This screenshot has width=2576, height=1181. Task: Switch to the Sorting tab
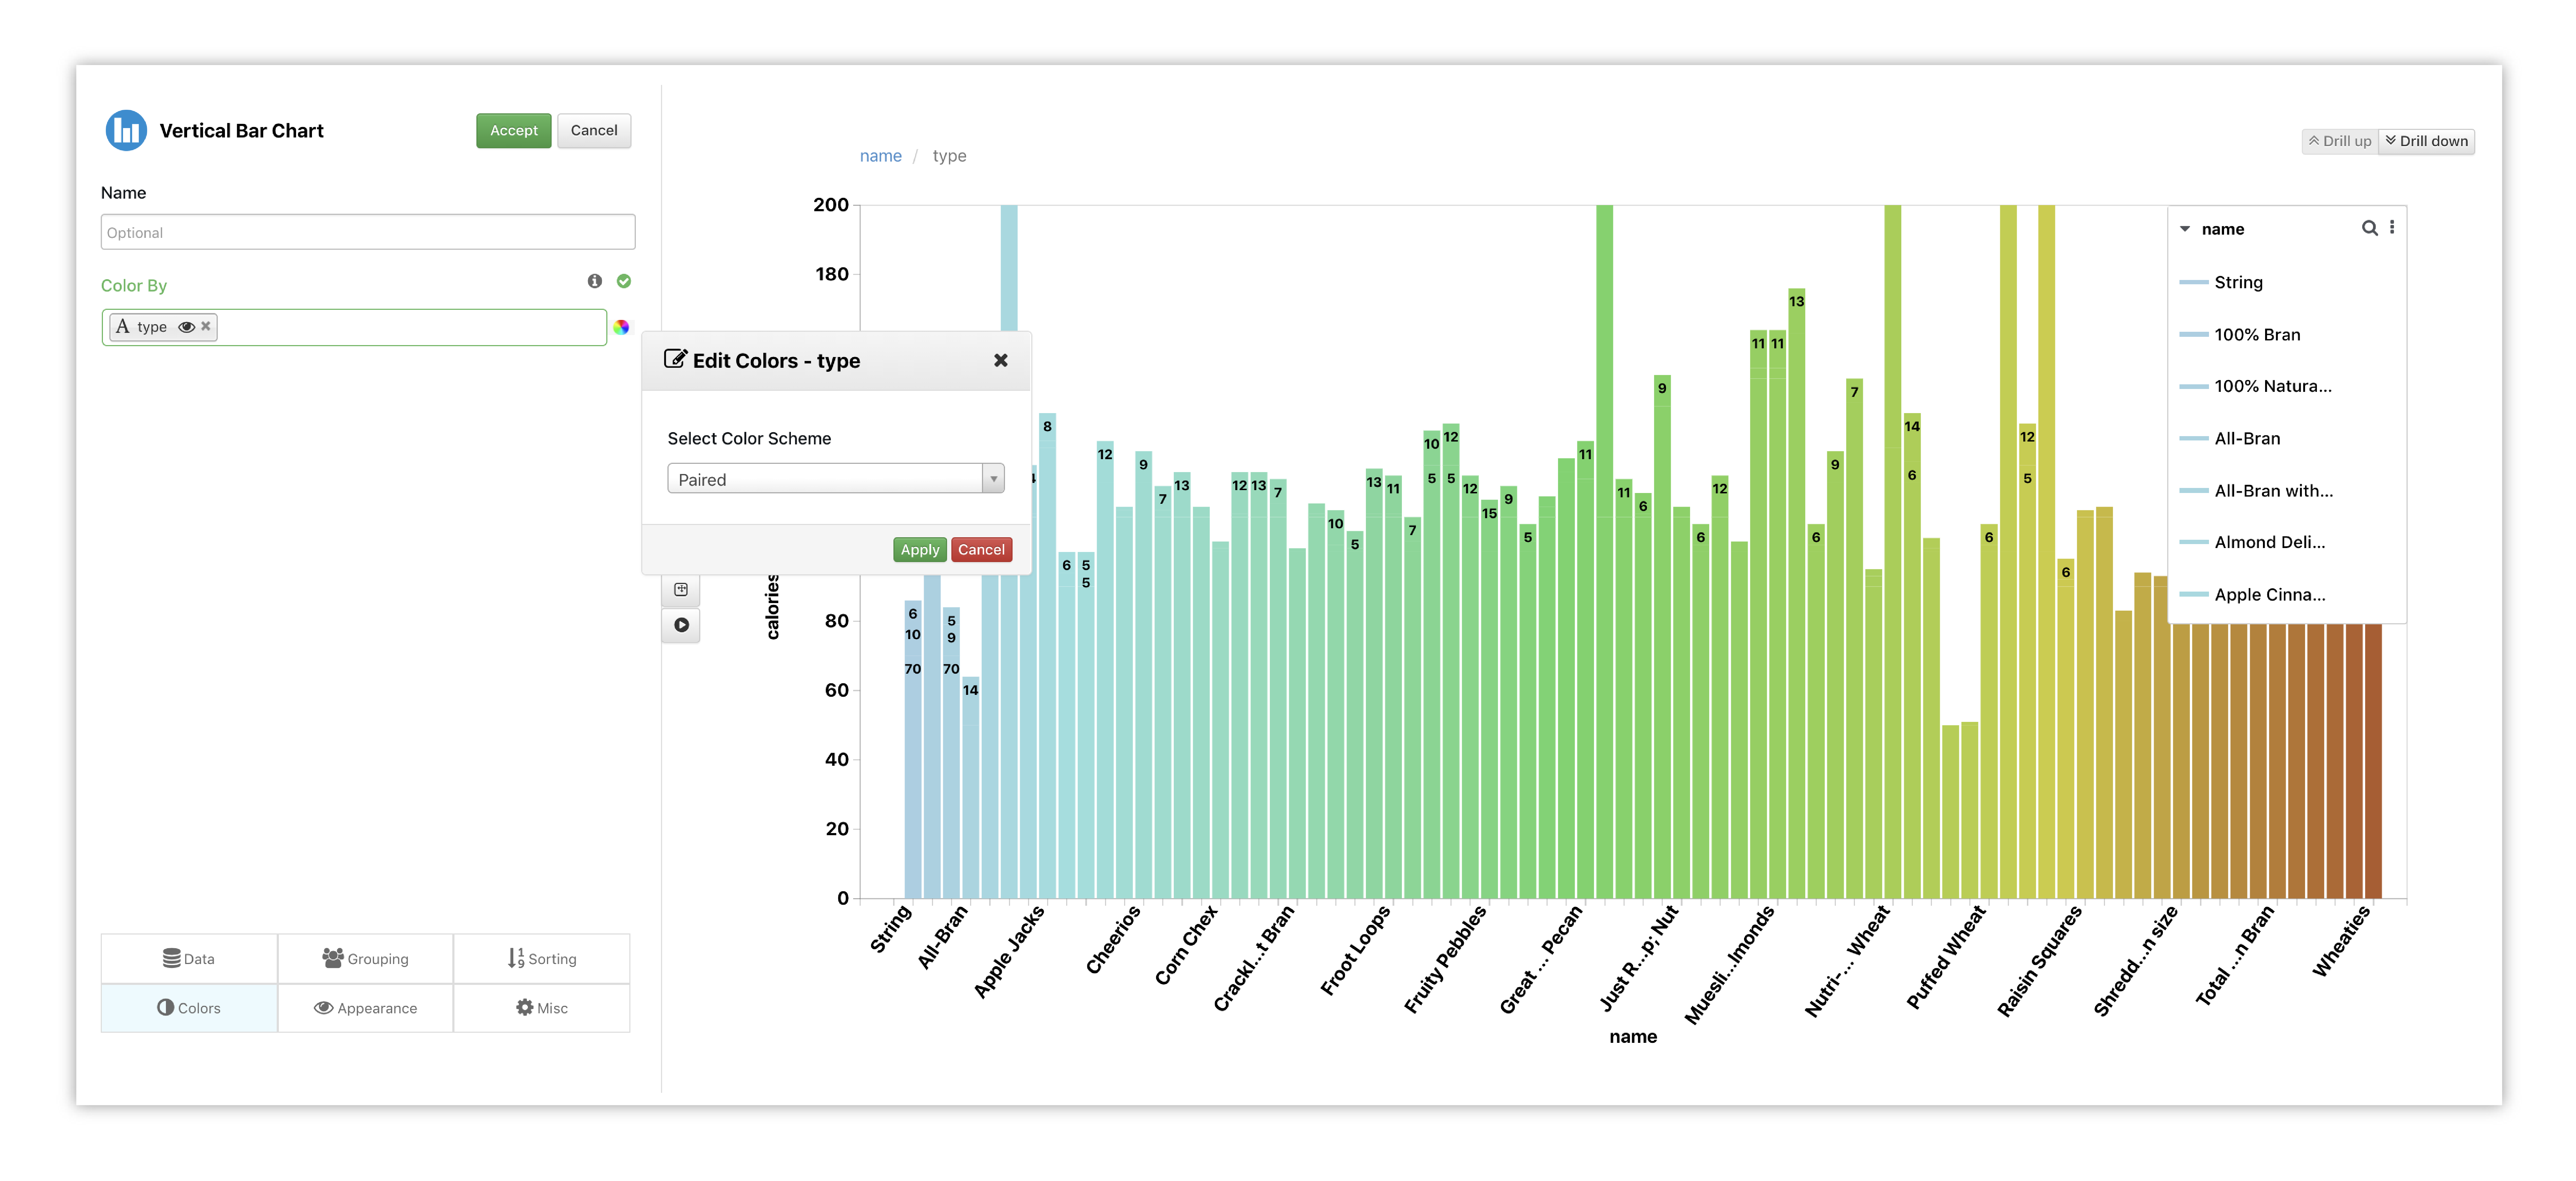[542, 958]
